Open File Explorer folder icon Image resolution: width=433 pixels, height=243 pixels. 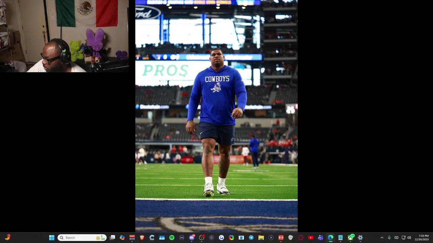click(x=261, y=238)
